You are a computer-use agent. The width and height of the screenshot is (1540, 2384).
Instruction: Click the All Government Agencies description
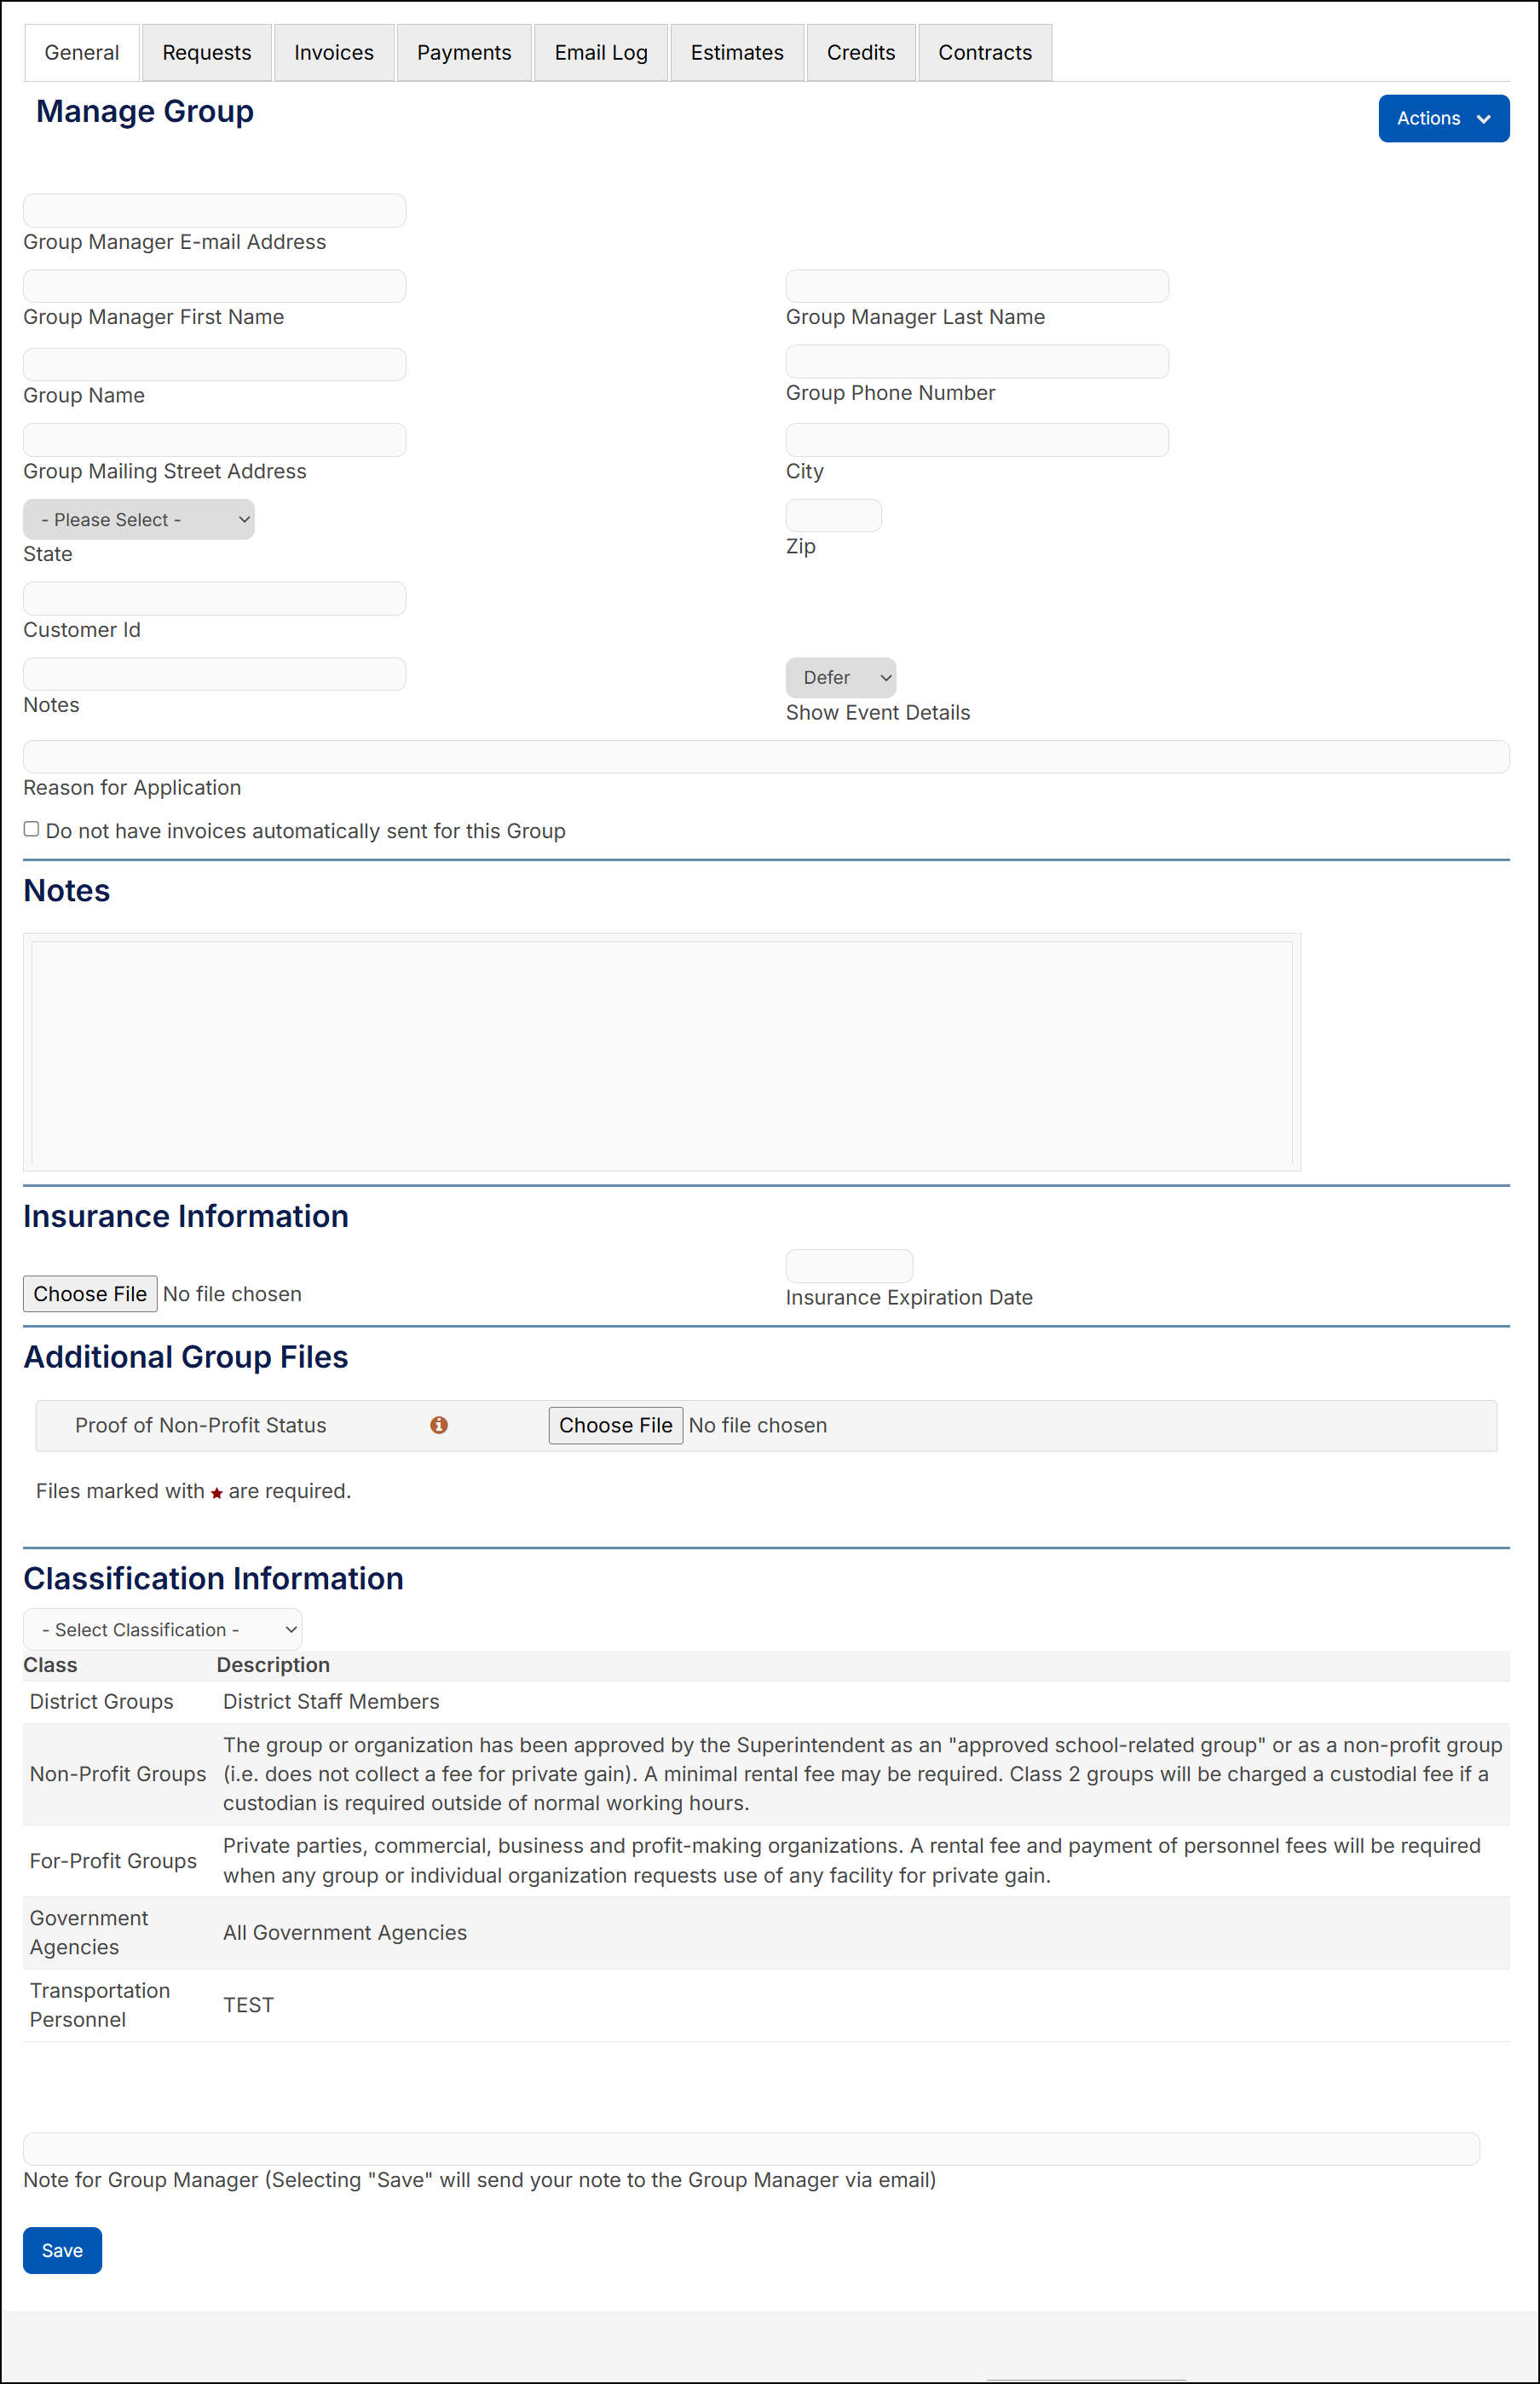coord(345,1933)
